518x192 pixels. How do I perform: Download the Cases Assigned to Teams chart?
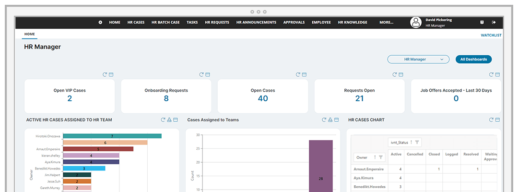point(330,120)
